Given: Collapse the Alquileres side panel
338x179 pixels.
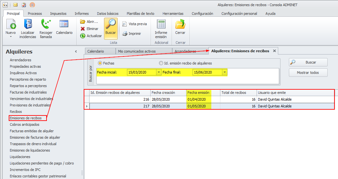Looking at the screenshot, I should pos(76,52).
